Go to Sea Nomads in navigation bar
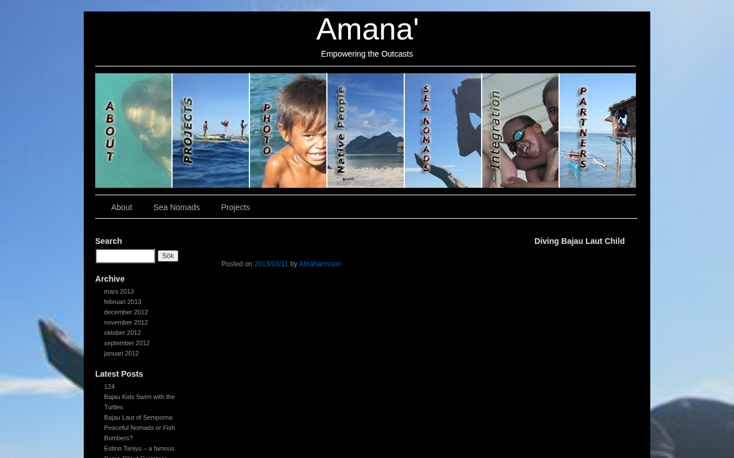734x458 pixels. coord(177,207)
